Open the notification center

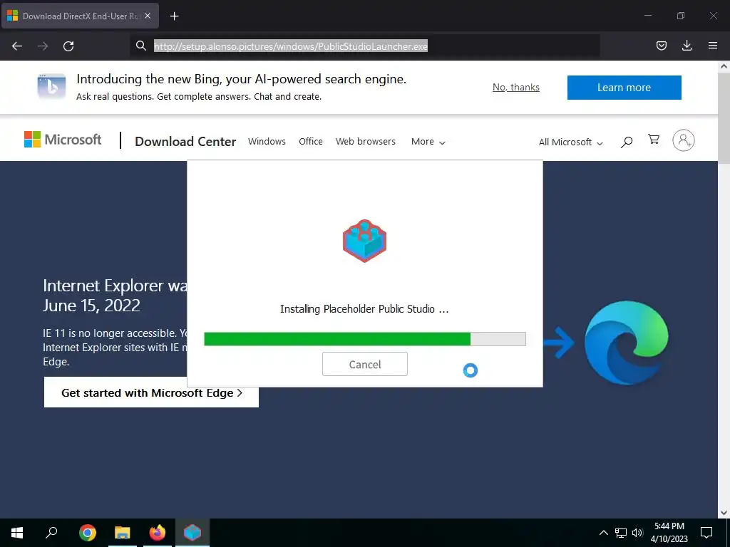(x=706, y=533)
